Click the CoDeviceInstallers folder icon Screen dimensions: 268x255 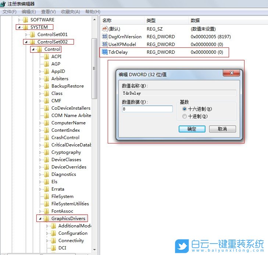click(46, 108)
